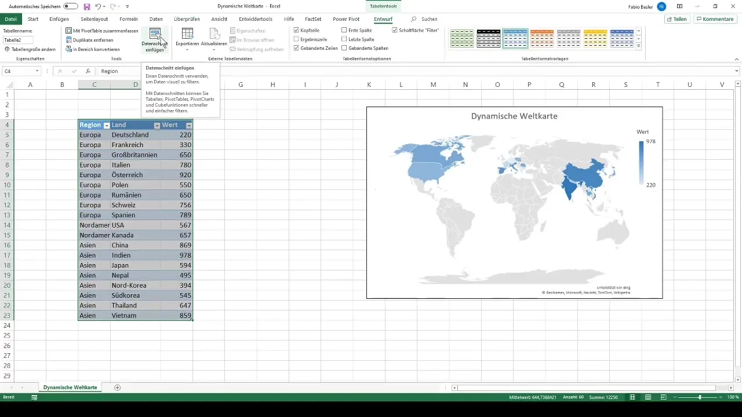This screenshot has height=417, width=742.
Task: Toggle the Gebänderte Zeilen checkbox
Action: pos(297,48)
